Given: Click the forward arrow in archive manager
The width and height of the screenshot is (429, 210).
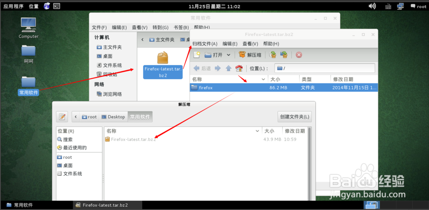Looking at the screenshot, I should click(218, 68).
